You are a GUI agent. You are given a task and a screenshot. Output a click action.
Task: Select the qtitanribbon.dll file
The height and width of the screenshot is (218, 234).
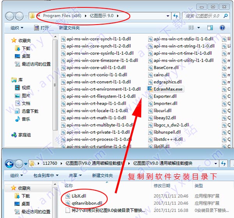[84, 203]
